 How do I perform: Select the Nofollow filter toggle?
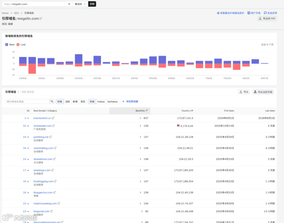tap(112, 101)
